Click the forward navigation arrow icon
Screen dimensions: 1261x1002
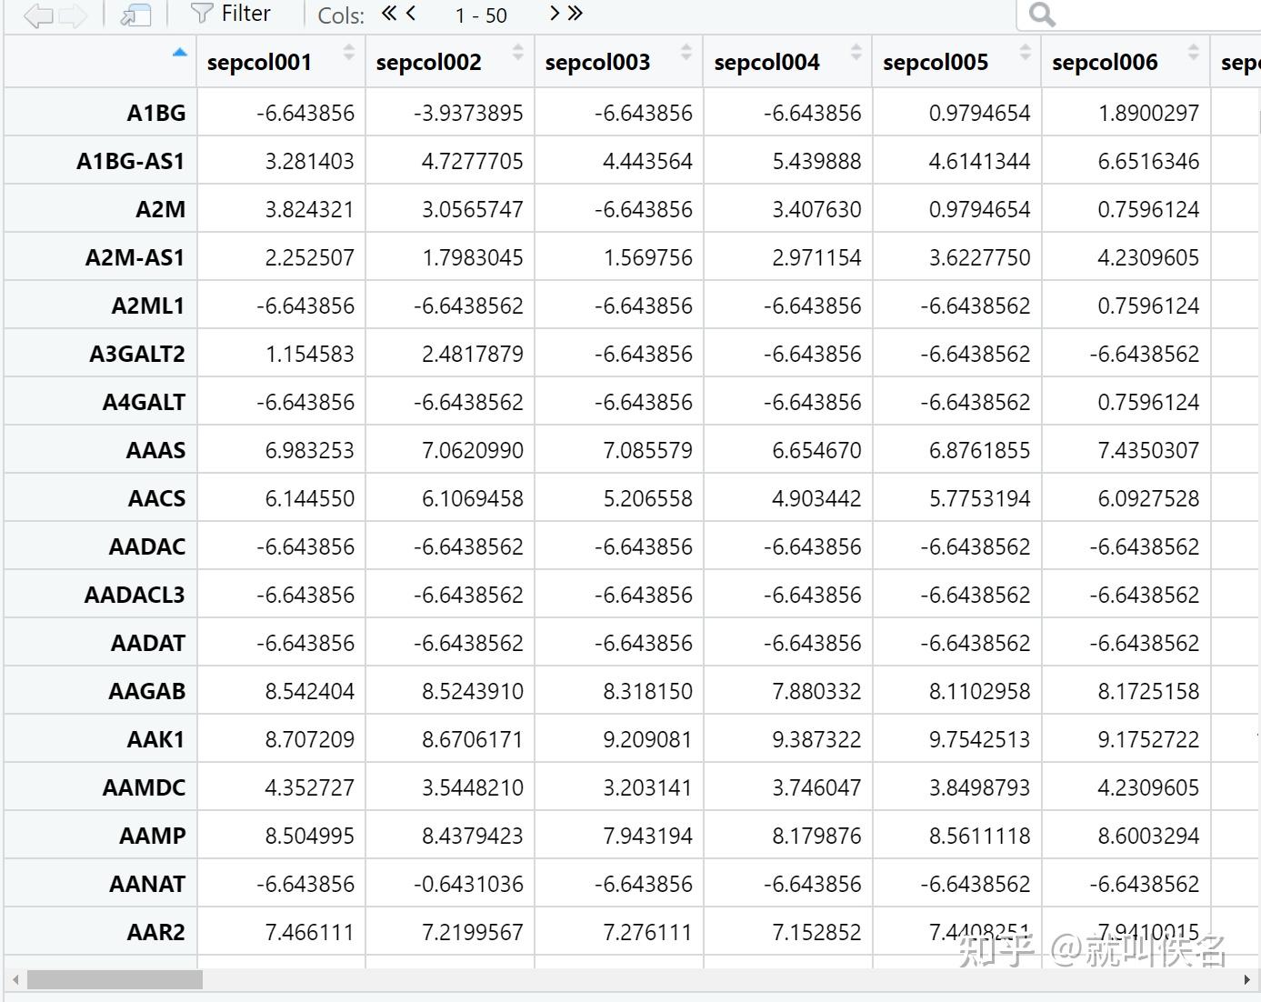click(x=73, y=15)
